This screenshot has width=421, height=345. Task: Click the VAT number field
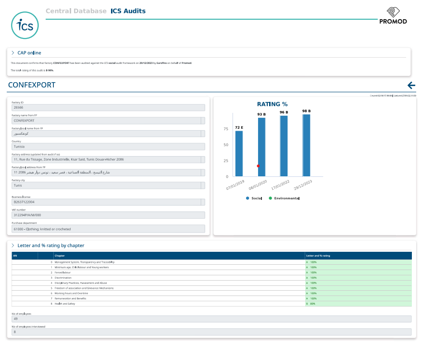click(108, 216)
